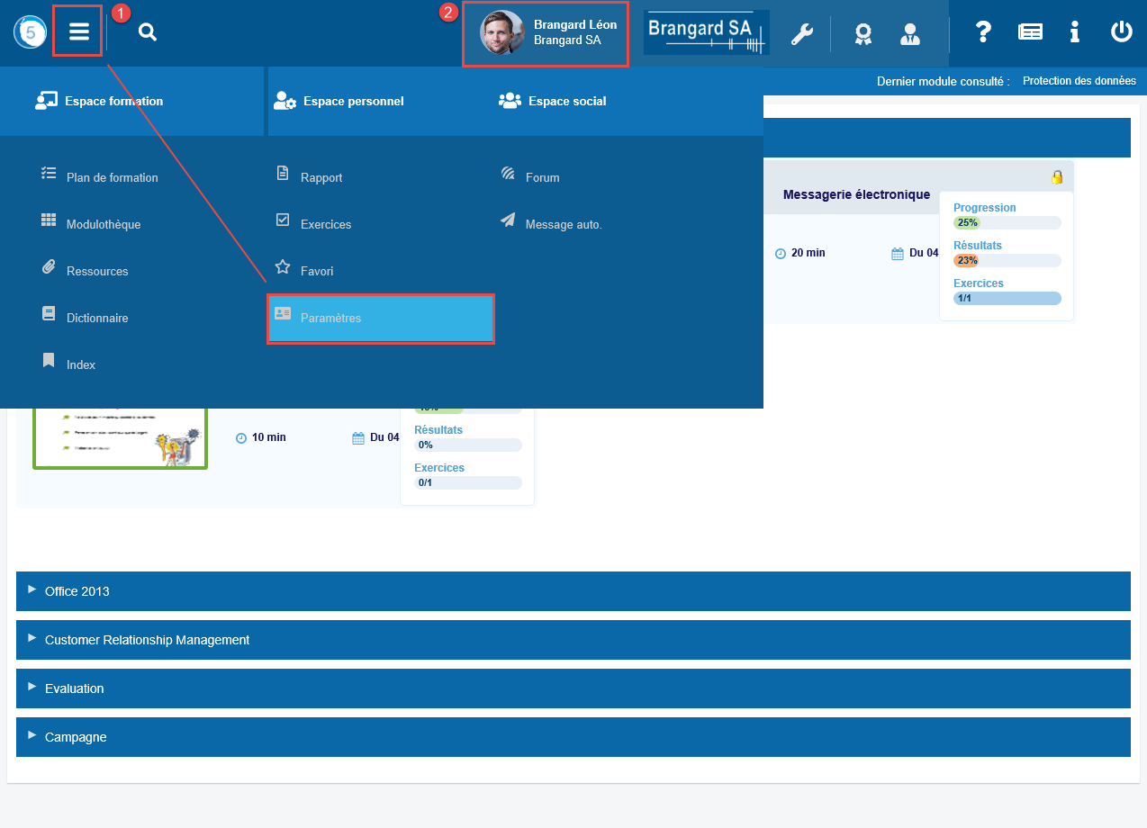Open the award ribbon icon

coord(863,34)
